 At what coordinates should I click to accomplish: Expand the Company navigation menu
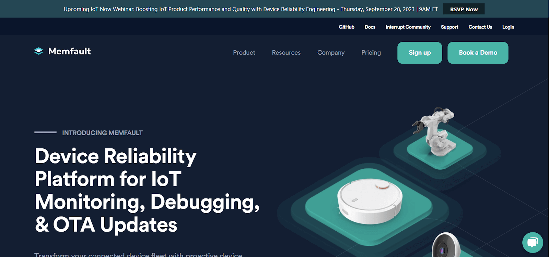pos(331,53)
